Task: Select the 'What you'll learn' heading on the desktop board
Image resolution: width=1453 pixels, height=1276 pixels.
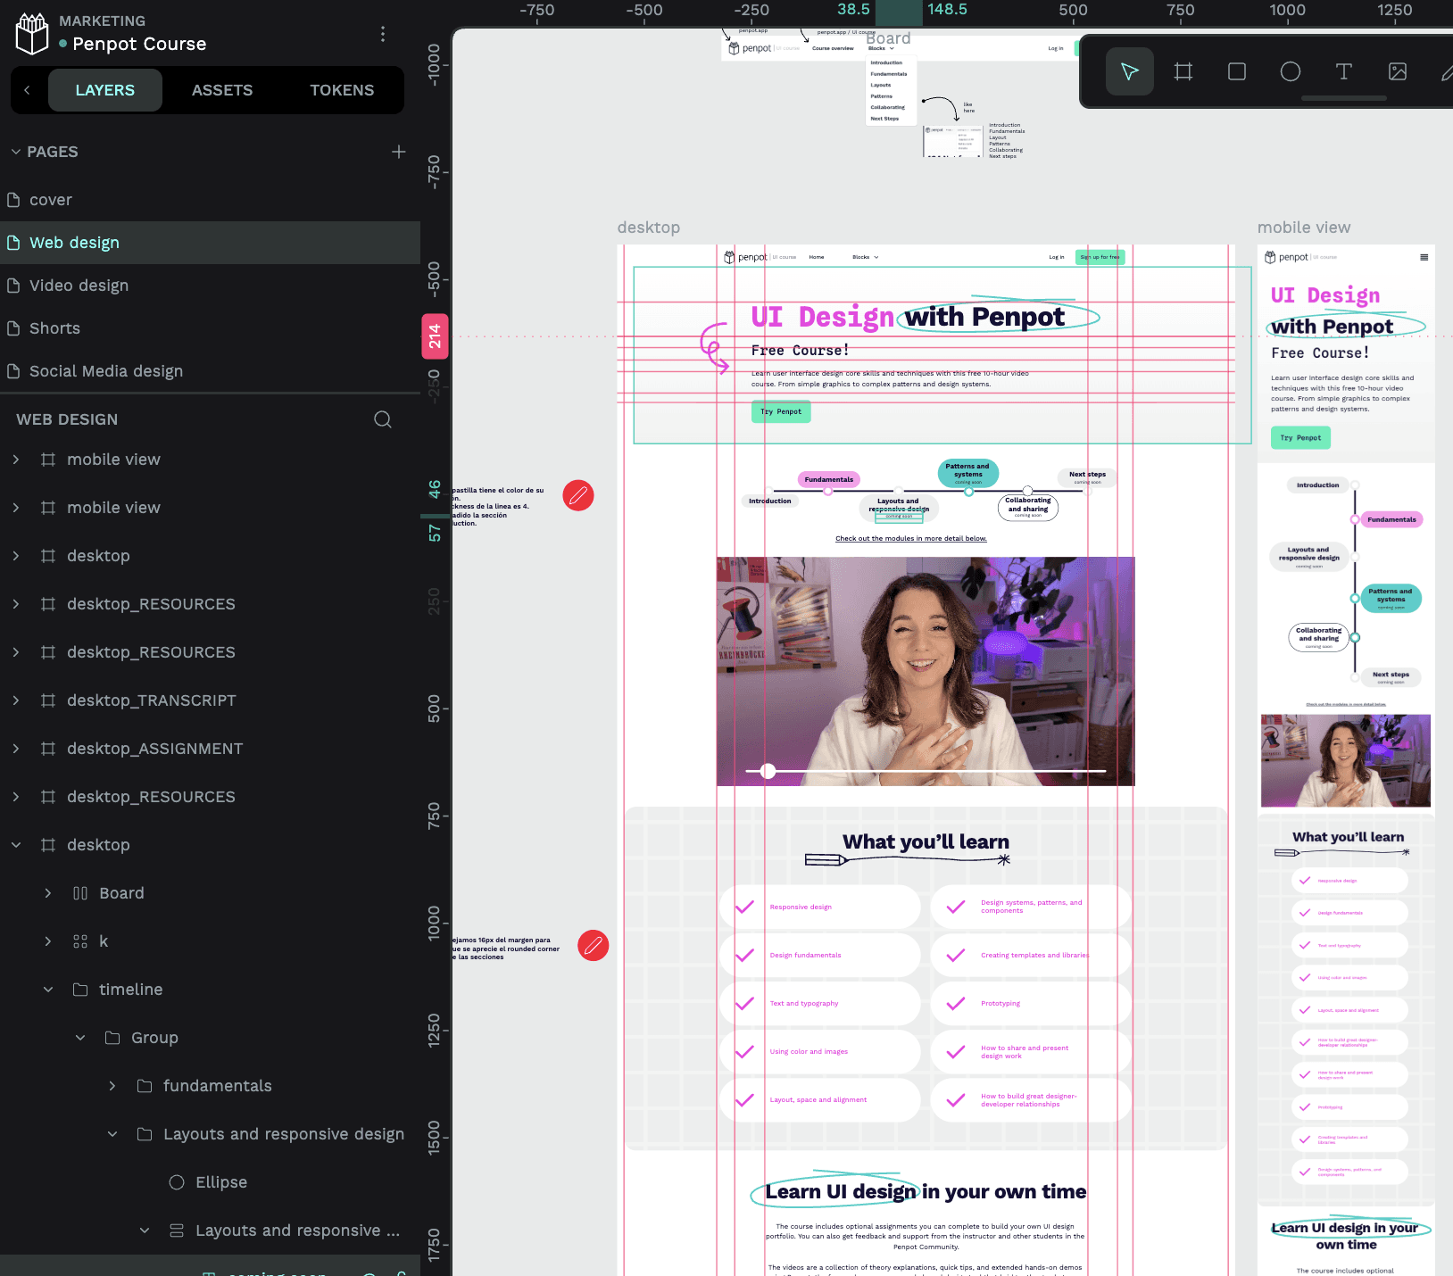Action: (x=926, y=841)
